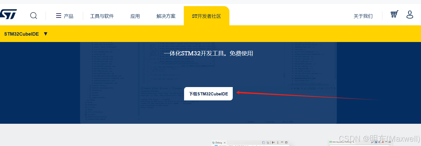421x146 pixels.
Task: Click the Debug tab in lower screenshot
Action: (219, 143)
